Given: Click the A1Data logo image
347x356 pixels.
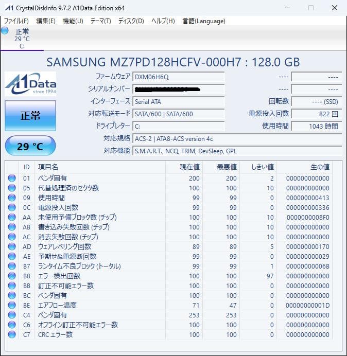Looking at the screenshot, I should [x=30, y=84].
